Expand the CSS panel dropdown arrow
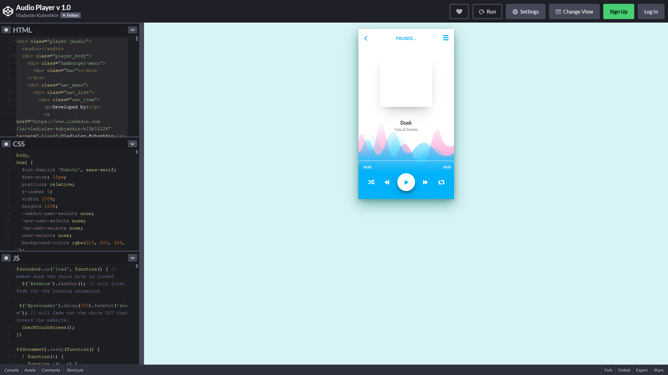This screenshot has height=375, width=668. pos(133,144)
